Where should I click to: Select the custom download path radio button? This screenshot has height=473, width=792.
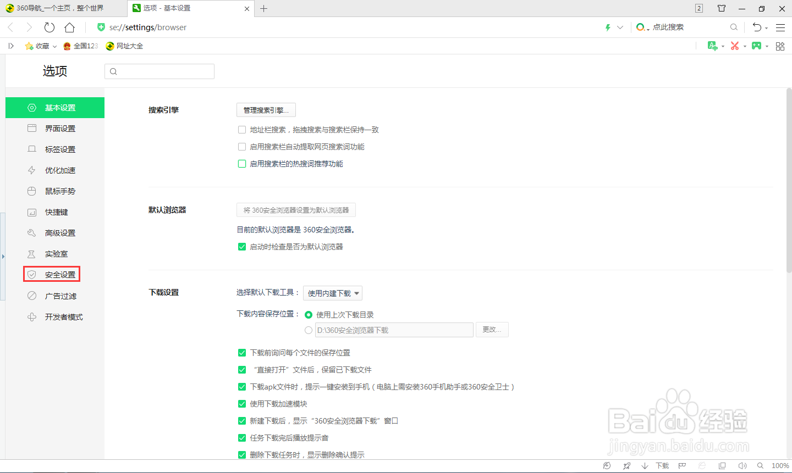tap(309, 330)
